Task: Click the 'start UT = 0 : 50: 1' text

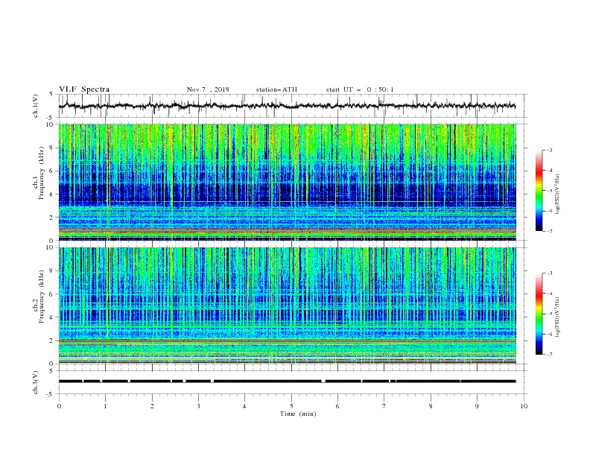Action: (x=360, y=89)
